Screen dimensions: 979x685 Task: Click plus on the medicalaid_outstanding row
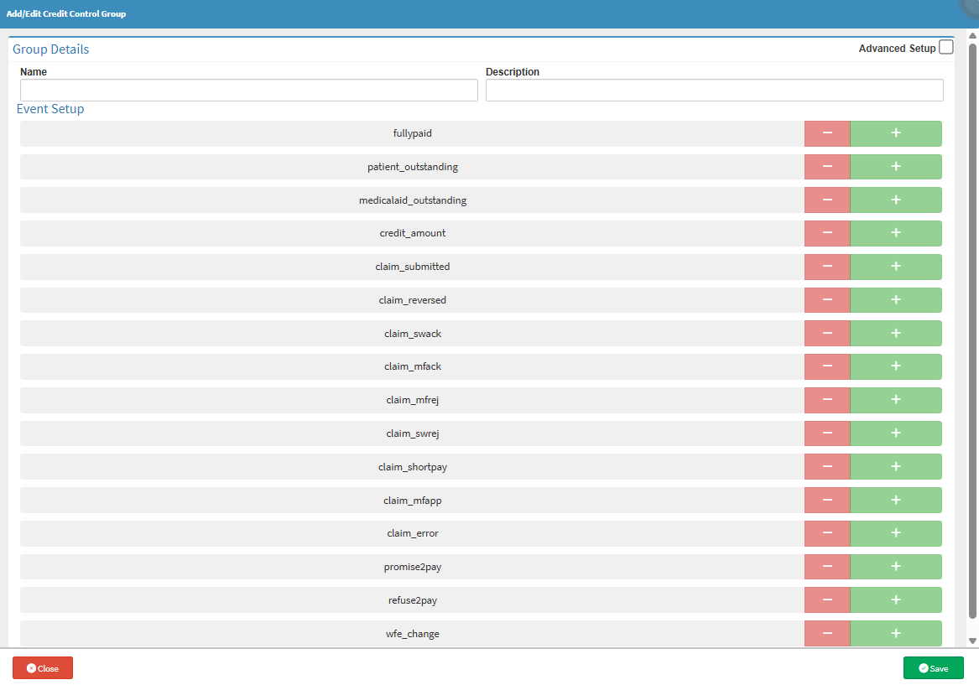[895, 200]
